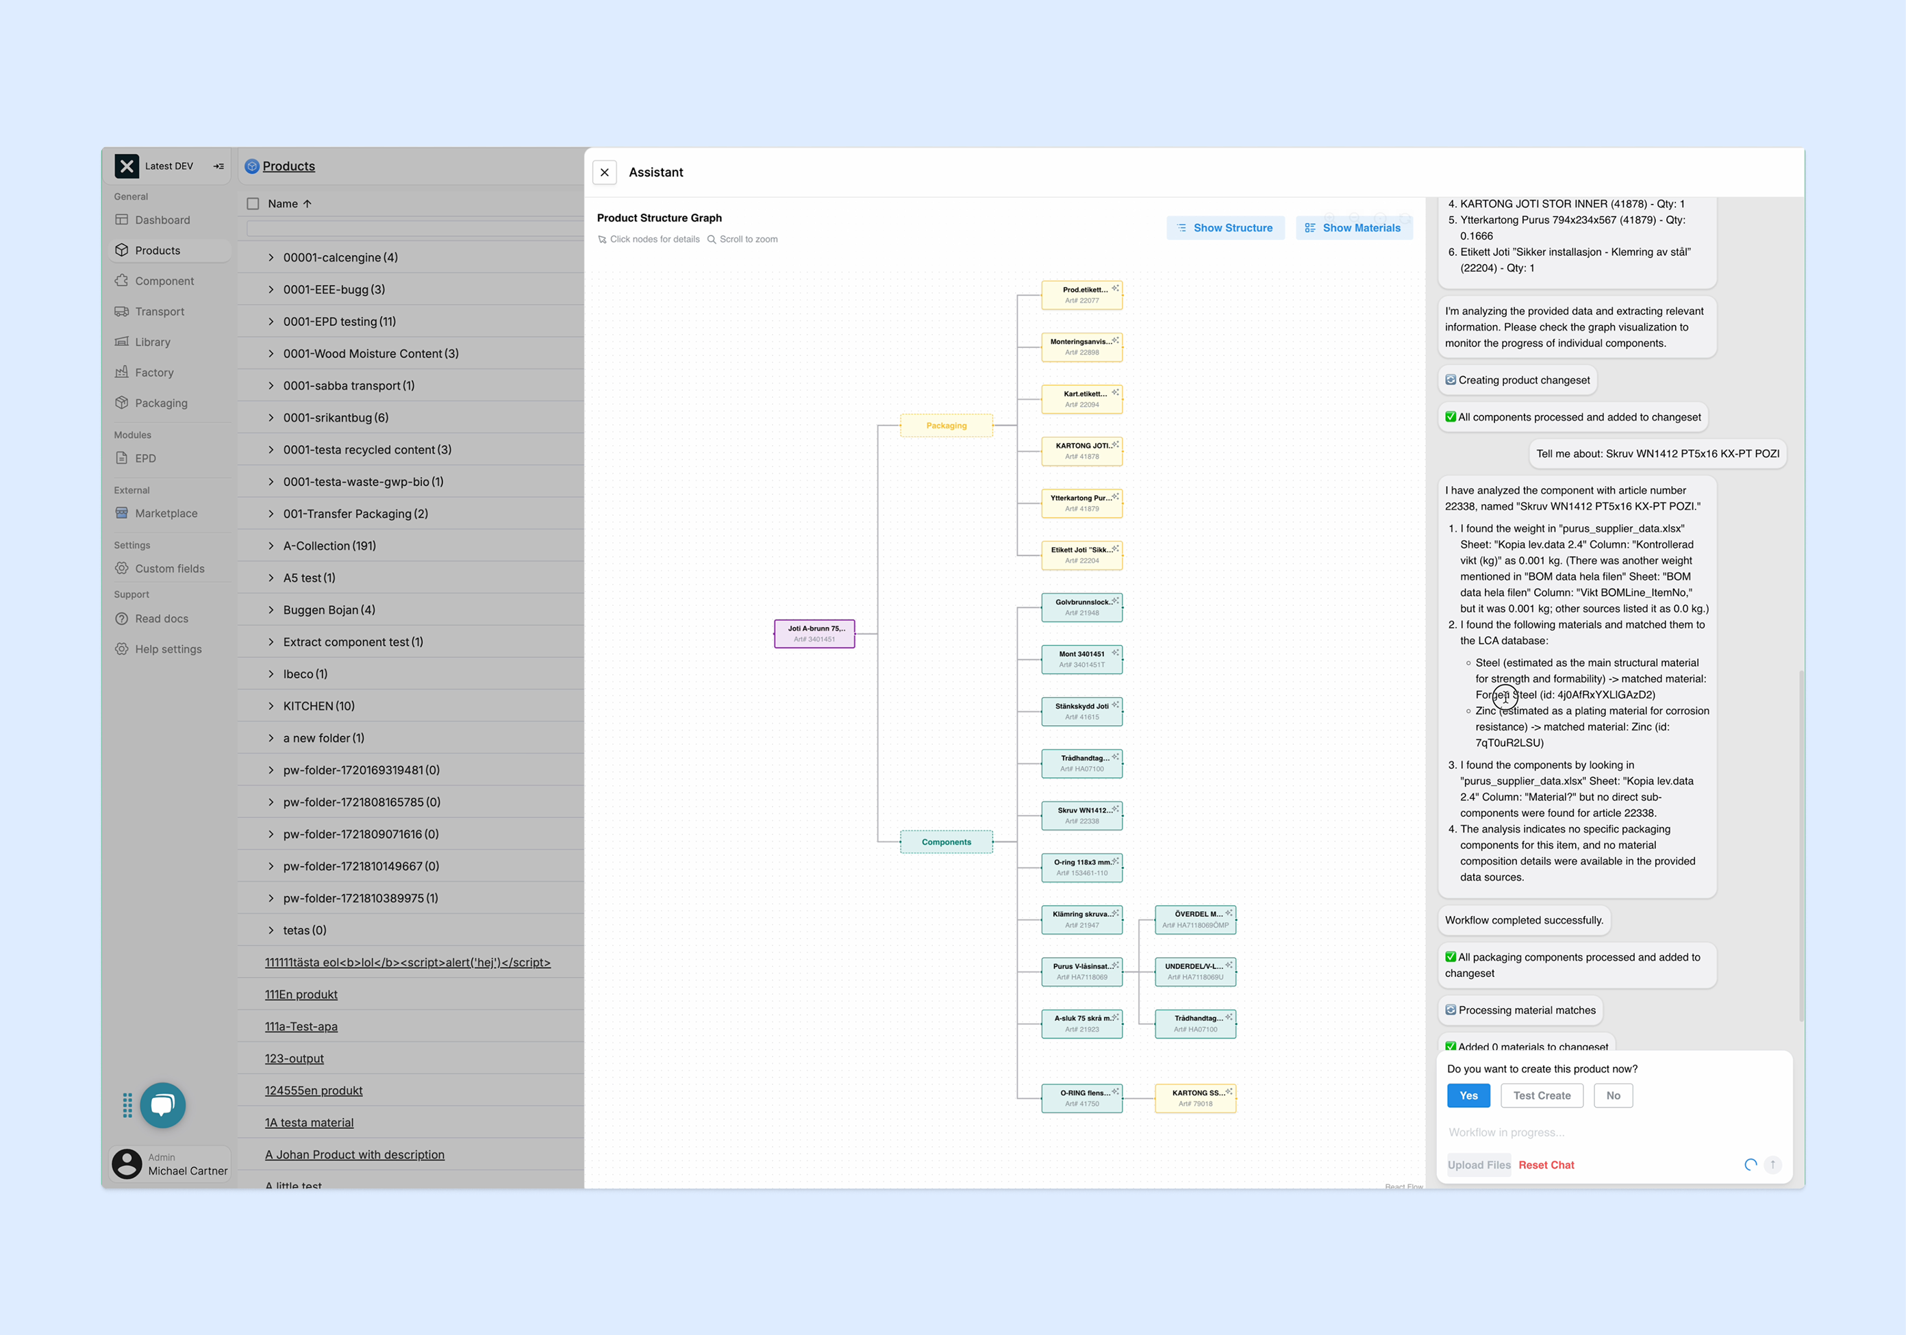Expand the 0001-EPD testing folder
This screenshot has width=1906, height=1335.
tap(271, 322)
